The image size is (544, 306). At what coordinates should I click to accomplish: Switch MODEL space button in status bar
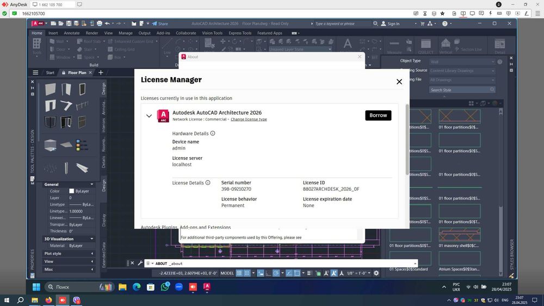coord(227,273)
